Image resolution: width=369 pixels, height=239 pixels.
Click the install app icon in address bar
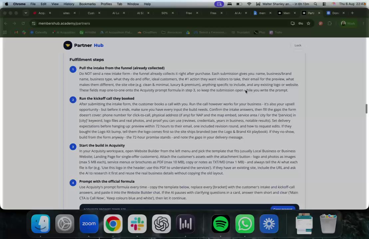293,23
